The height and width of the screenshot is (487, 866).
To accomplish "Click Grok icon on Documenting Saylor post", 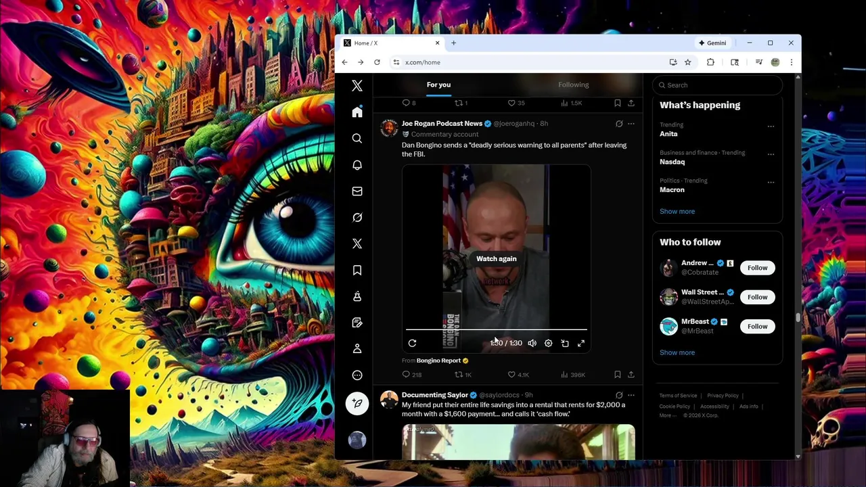I will coord(619,395).
